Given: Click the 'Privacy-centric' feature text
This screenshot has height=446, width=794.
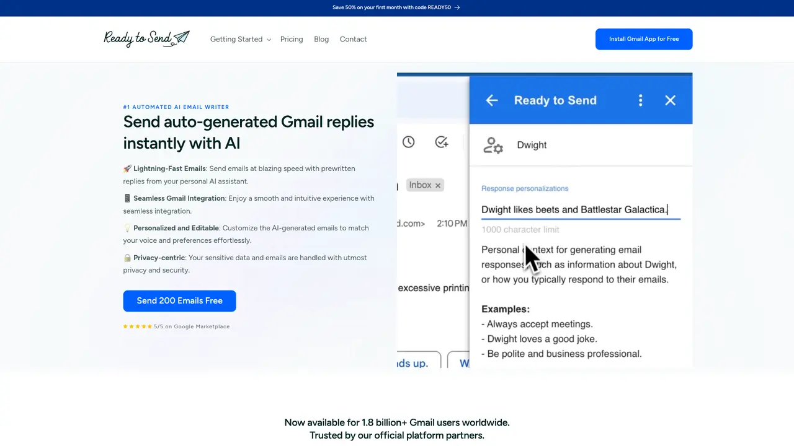Looking at the screenshot, I should [x=159, y=258].
